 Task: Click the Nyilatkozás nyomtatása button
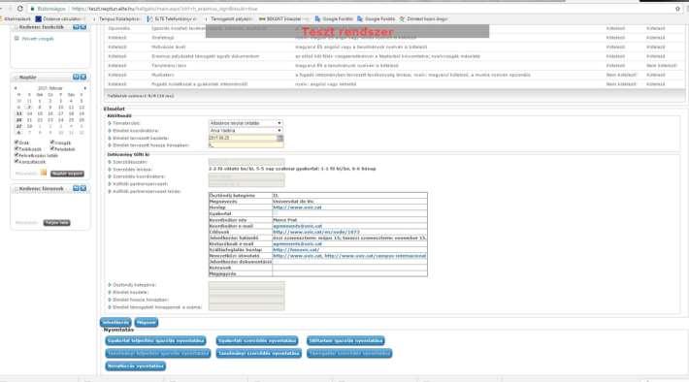pyautogui.click(x=136, y=366)
